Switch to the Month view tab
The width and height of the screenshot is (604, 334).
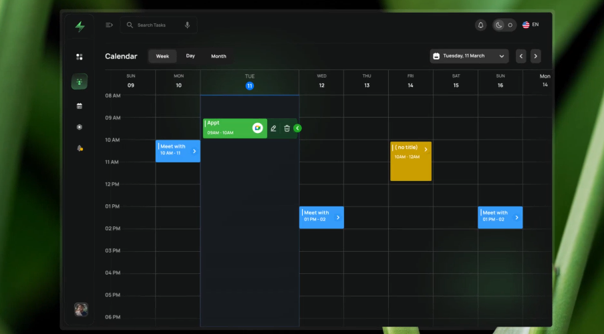pyautogui.click(x=218, y=56)
